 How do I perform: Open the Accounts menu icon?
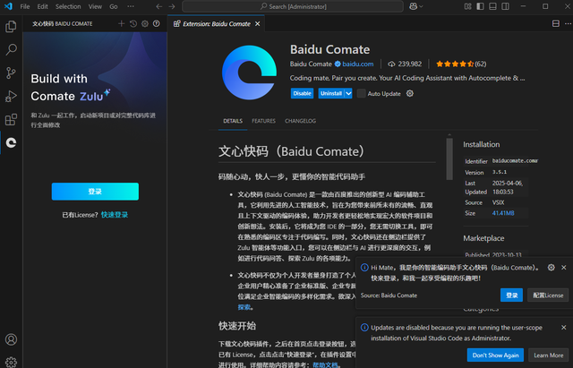tap(11, 339)
